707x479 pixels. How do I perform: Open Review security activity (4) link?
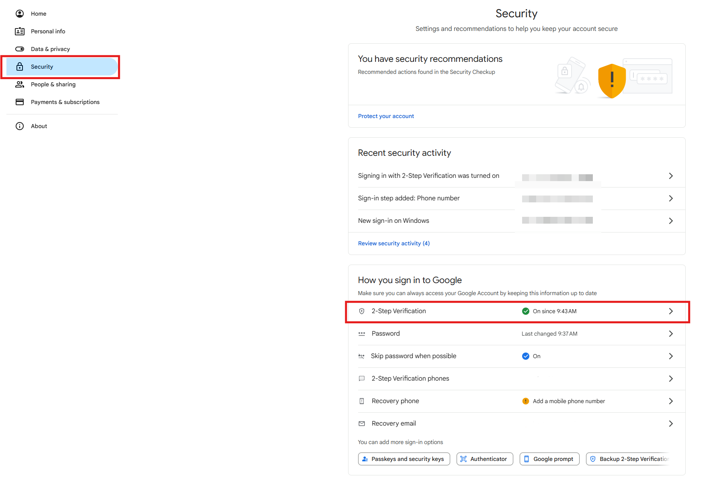tap(393, 243)
